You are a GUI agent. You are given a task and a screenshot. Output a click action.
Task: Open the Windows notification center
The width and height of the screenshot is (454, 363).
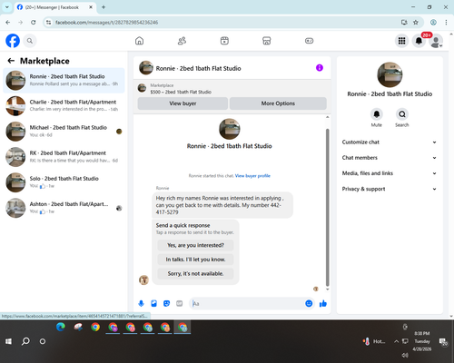pos(443,341)
